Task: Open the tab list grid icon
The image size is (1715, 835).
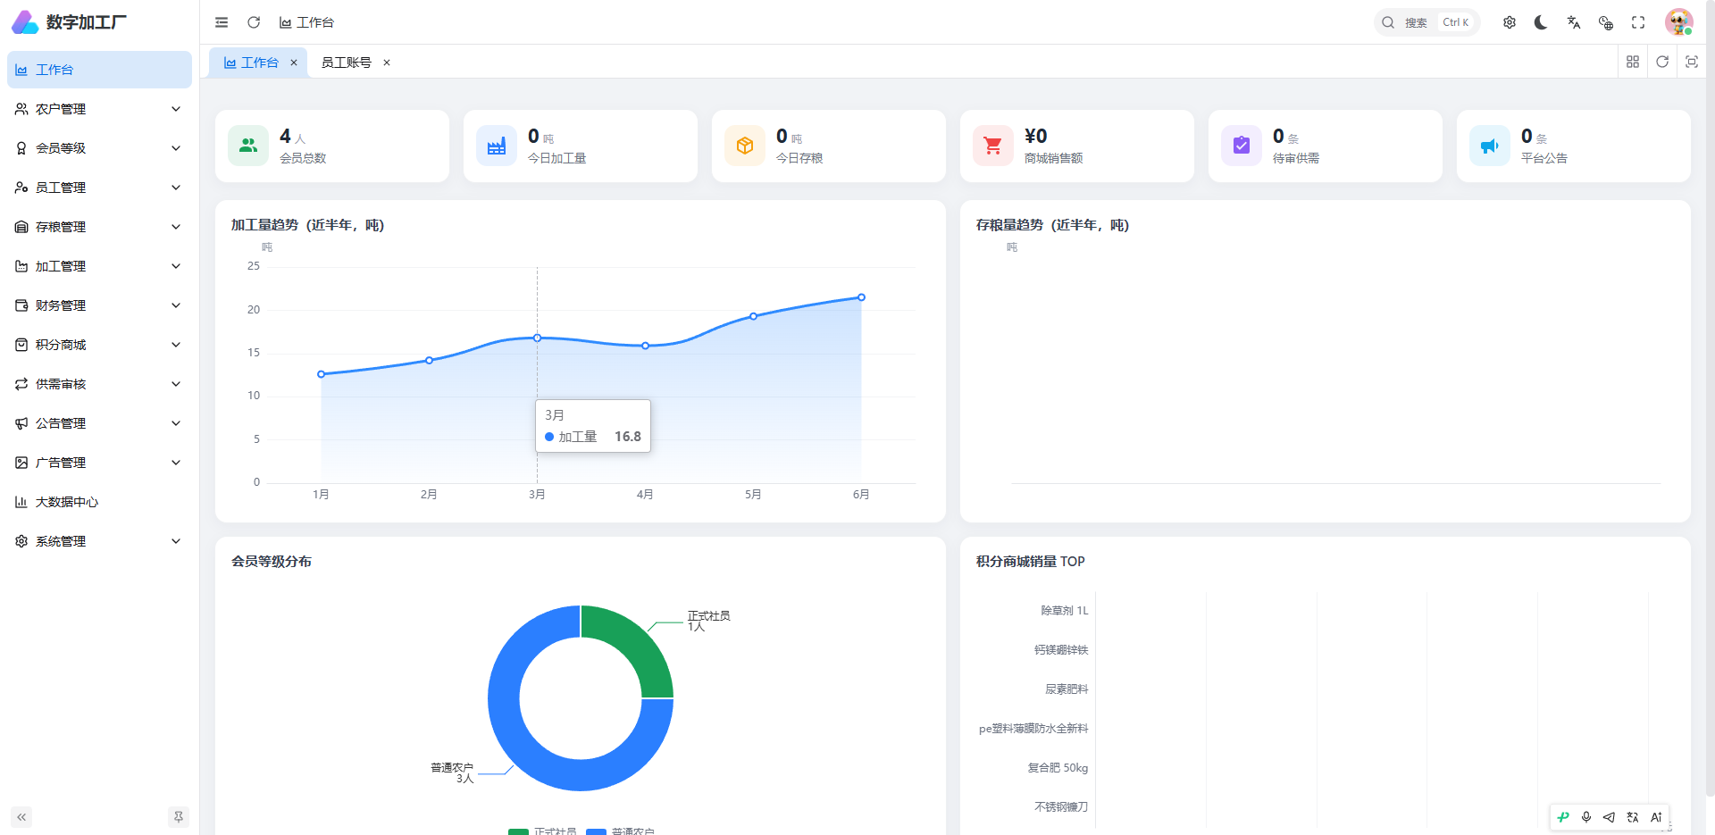Action: coord(1633,62)
